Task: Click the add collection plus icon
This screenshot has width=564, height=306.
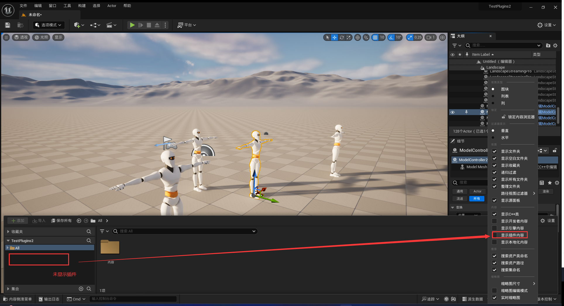Action: coord(81,289)
